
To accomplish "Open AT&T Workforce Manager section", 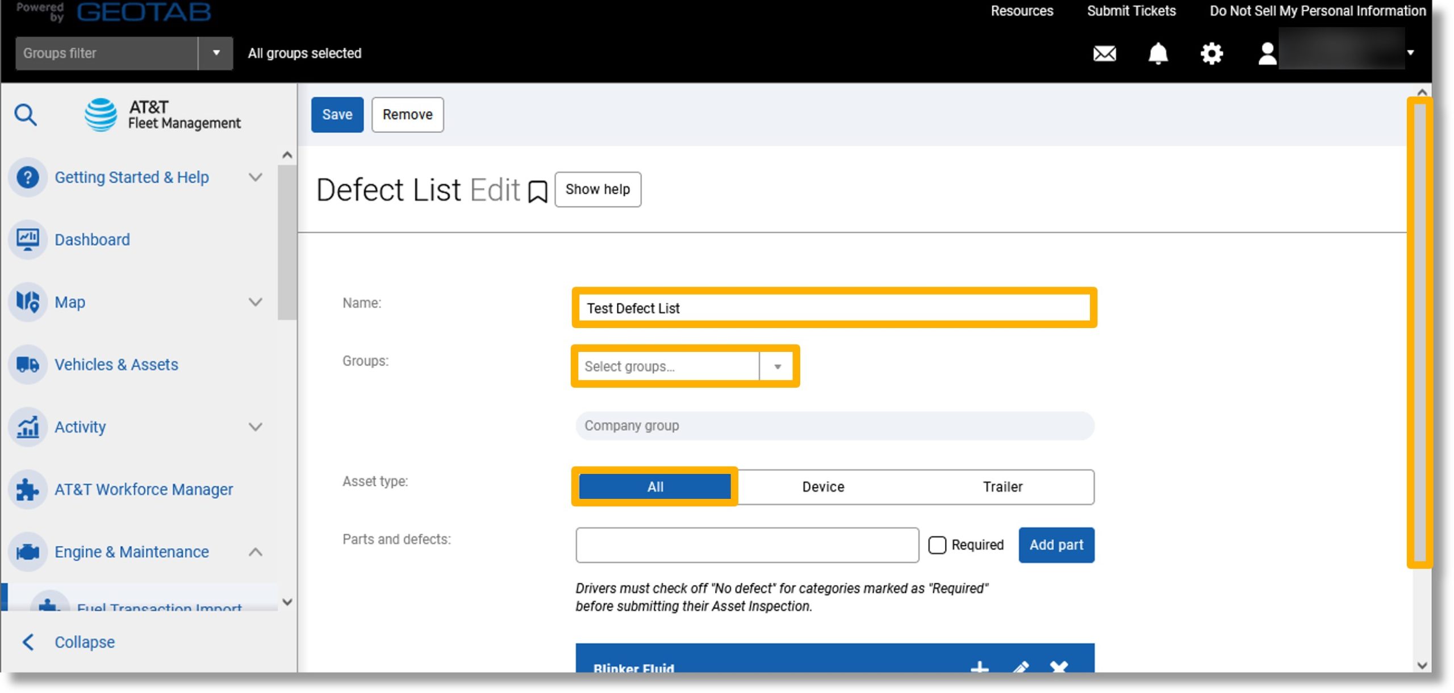I will pos(144,488).
